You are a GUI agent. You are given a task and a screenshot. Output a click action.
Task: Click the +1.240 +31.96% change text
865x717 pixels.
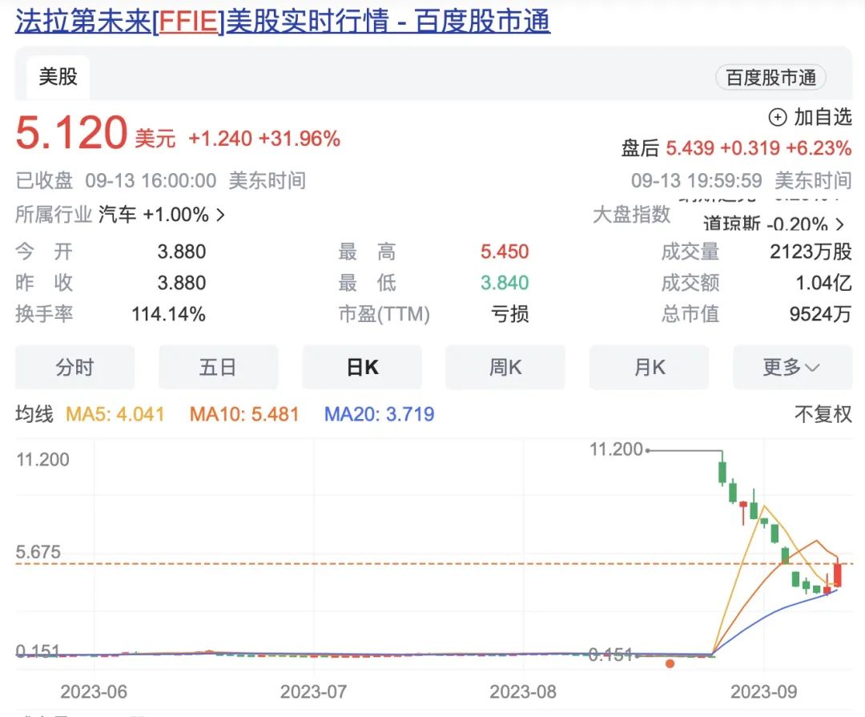click(264, 139)
